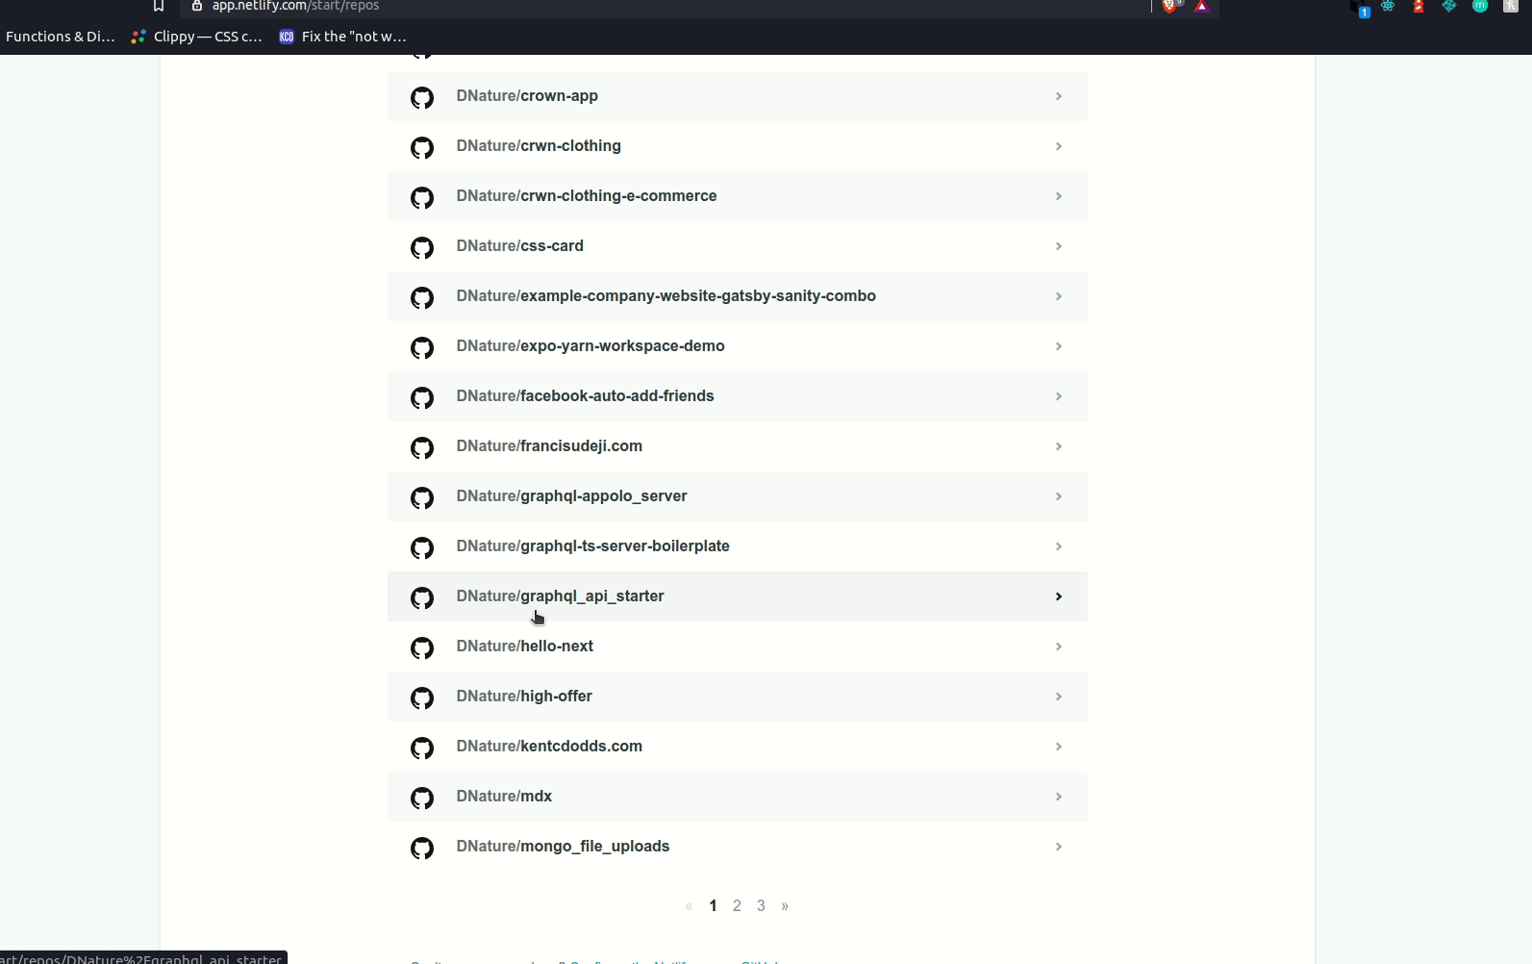Go to pagination page 3
Viewport: 1532px width, 964px height.
pos(761,906)
